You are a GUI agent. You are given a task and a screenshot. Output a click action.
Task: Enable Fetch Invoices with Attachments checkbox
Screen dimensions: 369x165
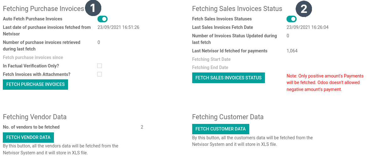100,74
